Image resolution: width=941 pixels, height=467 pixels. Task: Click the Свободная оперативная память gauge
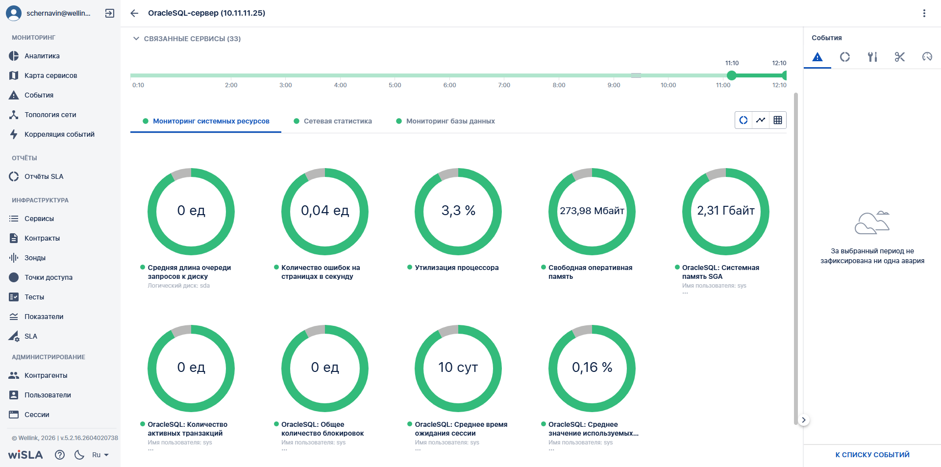[x=592, y=211]
